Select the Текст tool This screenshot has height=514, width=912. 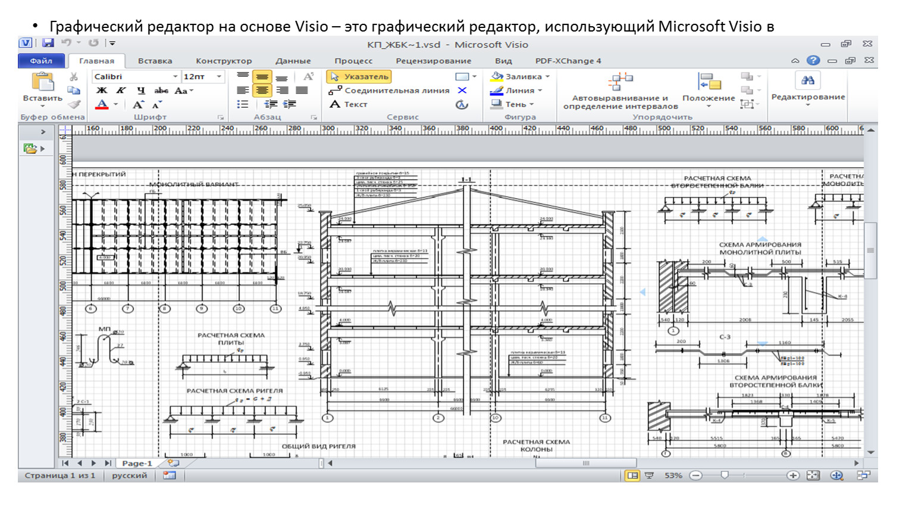point(349,104)
